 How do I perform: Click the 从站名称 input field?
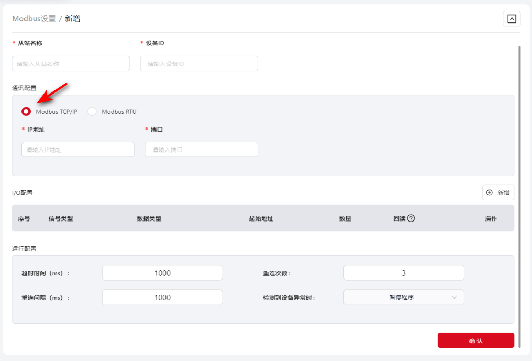tap(71, 64)
